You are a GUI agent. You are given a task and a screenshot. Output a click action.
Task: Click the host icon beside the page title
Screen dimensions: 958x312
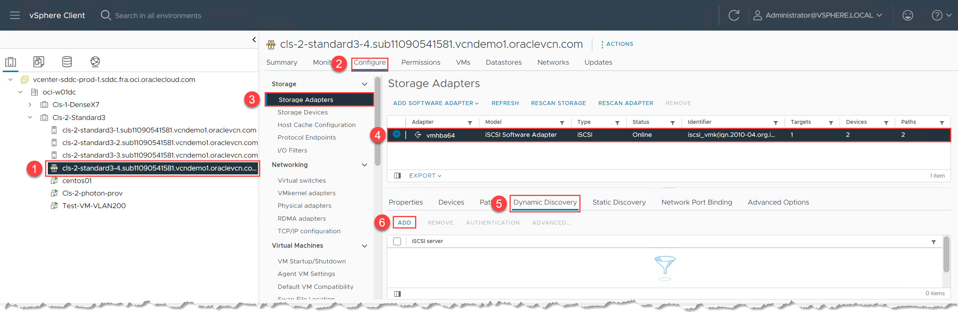[x=271, y=45]
